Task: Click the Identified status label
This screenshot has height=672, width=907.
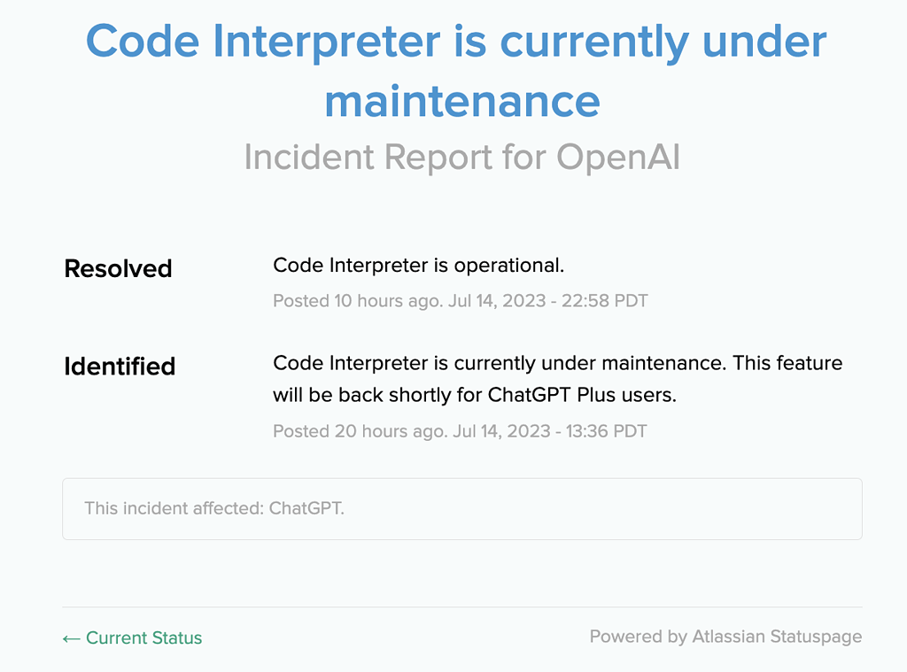Action: point(120,366)
